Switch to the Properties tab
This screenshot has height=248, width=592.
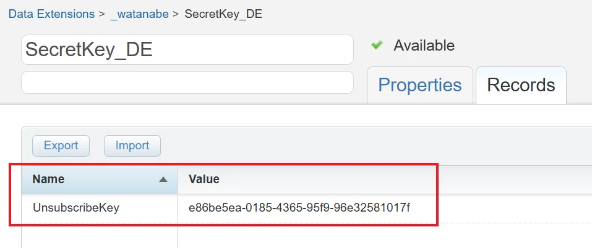coord(420,85)
